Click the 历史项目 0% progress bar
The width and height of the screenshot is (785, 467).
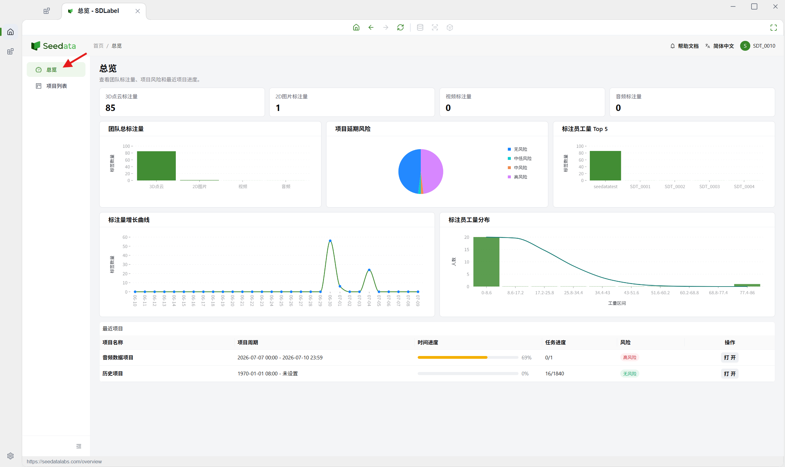click(467, 374)
